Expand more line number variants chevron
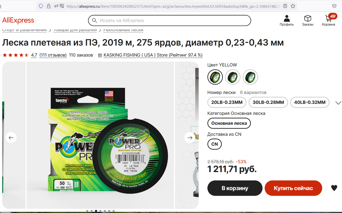This screenshot has width=342, height=213. (x=338, y=103)
